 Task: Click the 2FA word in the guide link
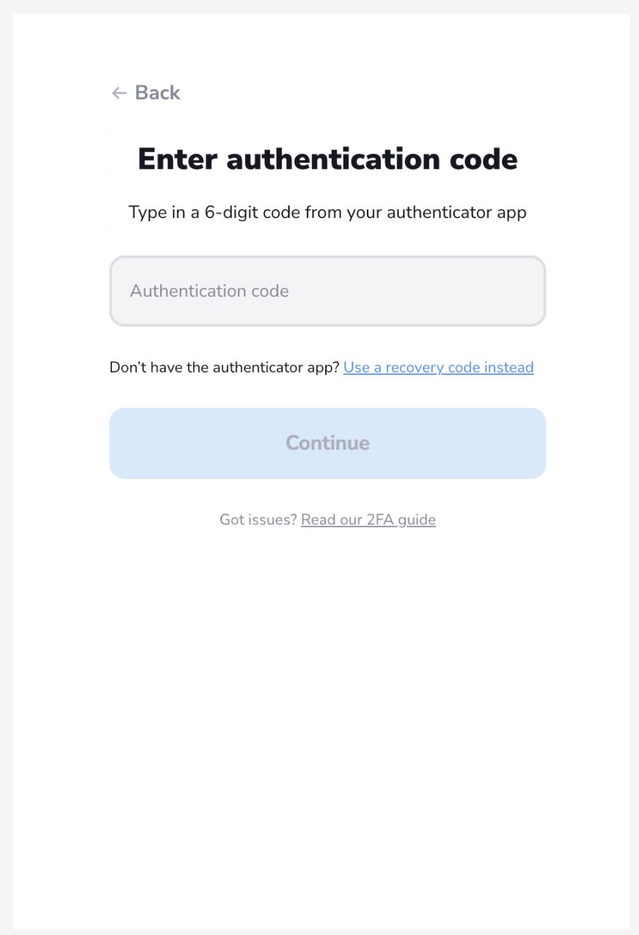[x=380, y=520]
